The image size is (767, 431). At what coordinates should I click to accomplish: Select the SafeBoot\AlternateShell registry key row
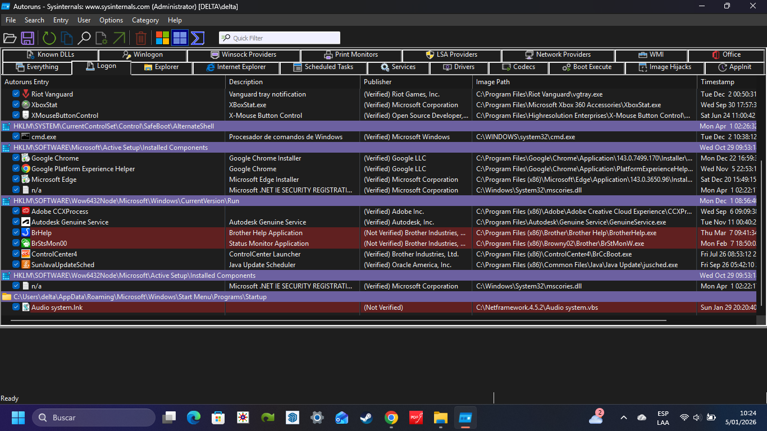pos(379,126)
